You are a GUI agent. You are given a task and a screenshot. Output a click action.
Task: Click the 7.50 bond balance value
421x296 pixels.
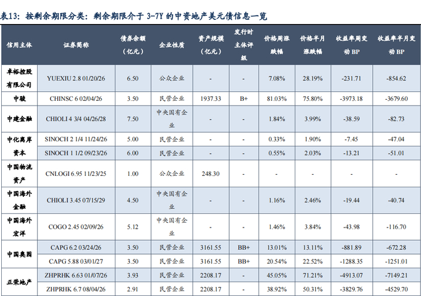(133, 119)
